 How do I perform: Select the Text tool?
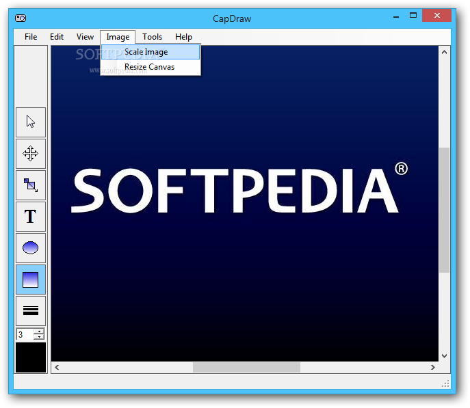coord(31,217)
